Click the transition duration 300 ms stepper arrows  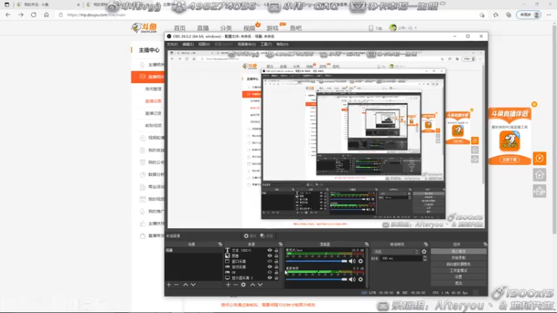(425, 258)
